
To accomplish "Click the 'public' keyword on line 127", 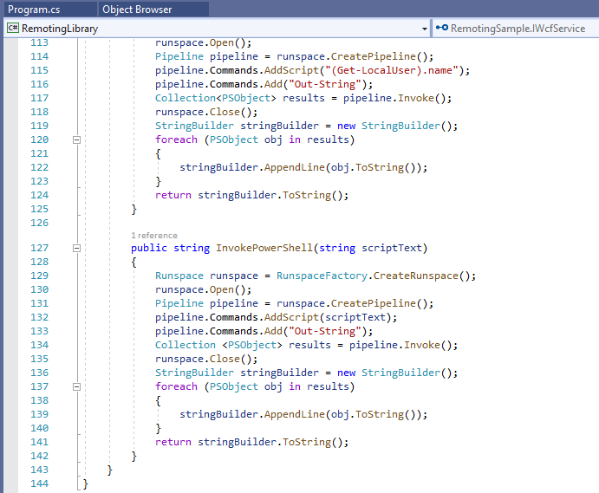I will coord(149,248).
